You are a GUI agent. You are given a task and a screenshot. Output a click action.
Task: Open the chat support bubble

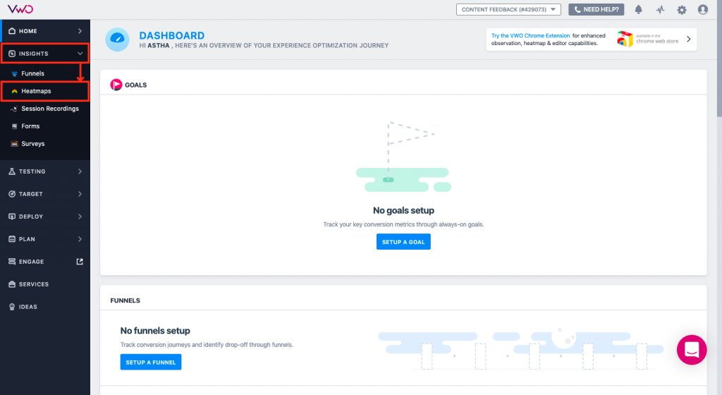click(692, 350)
